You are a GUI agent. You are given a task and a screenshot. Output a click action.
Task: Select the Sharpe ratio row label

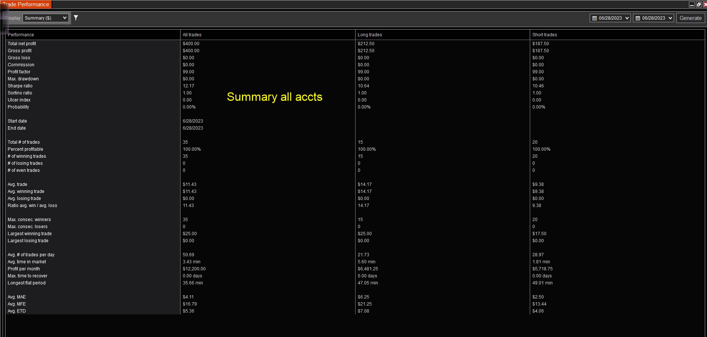point(20,86)
